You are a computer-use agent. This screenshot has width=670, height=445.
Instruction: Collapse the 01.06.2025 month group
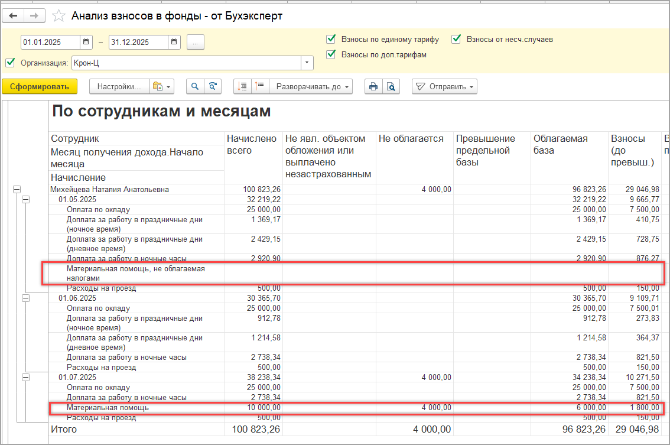click(x=25, y=298)
